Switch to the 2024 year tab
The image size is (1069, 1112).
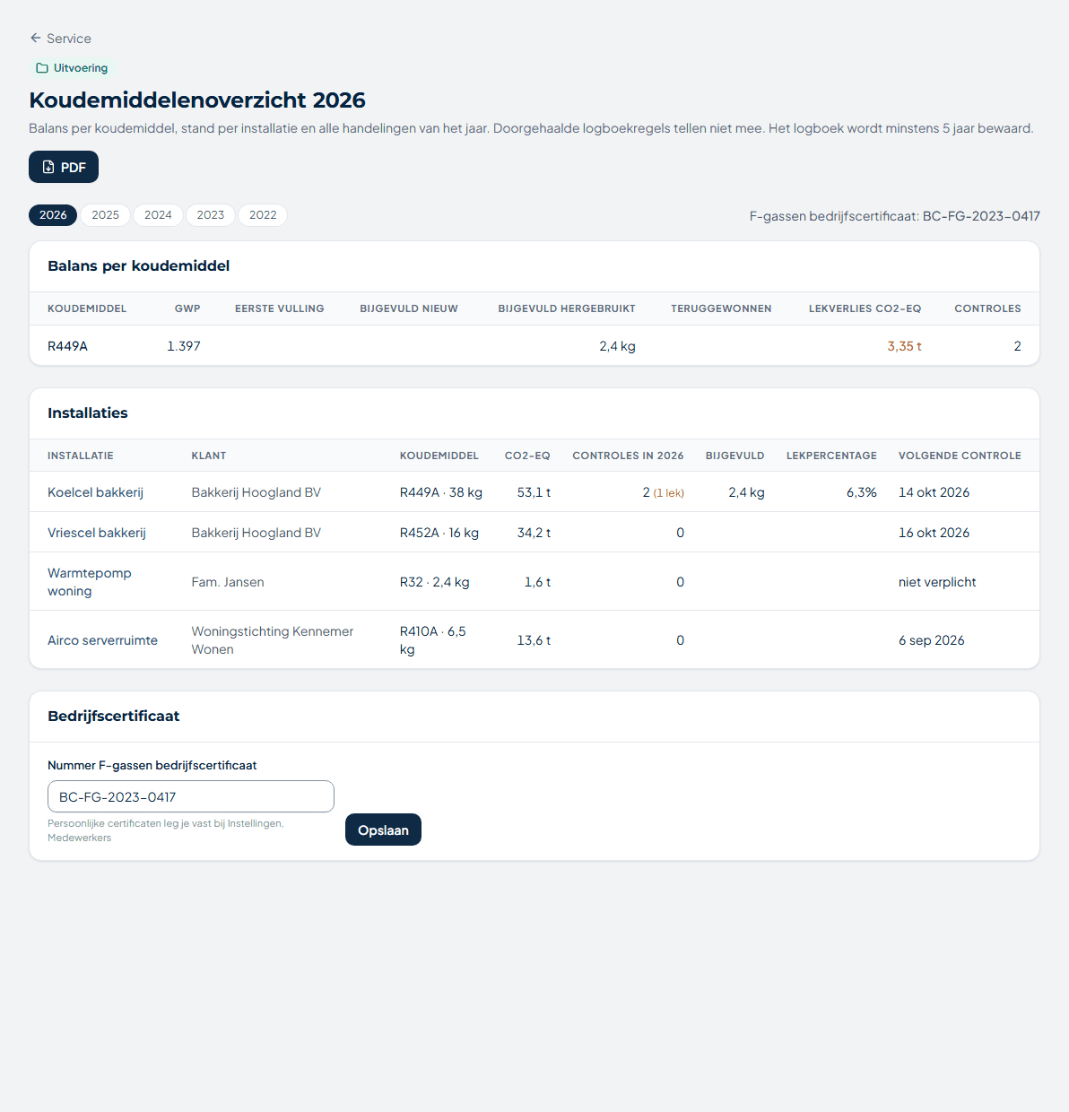pos(158,215)
